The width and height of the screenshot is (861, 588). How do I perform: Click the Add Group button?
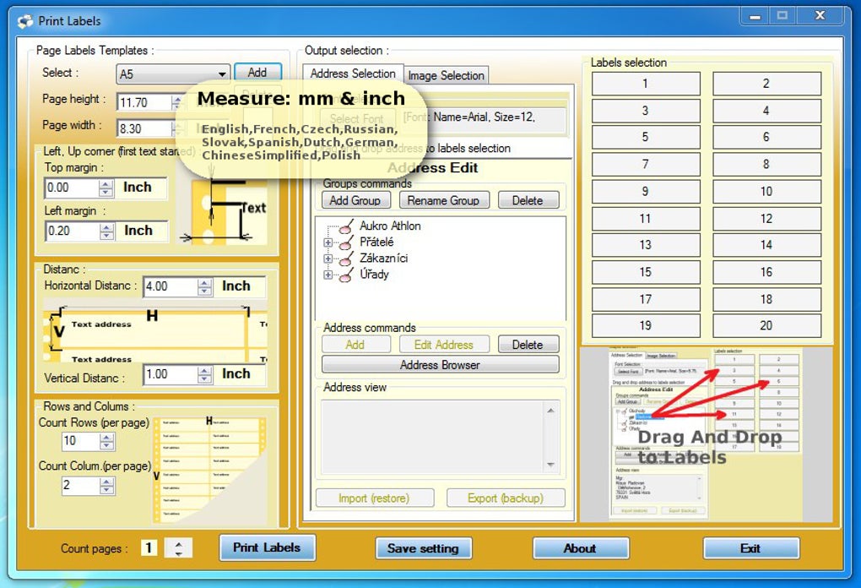(x=355, y=200)
